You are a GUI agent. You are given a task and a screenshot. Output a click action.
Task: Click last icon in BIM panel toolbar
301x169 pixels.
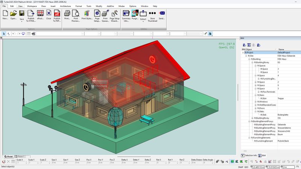(x=258, y=45)
